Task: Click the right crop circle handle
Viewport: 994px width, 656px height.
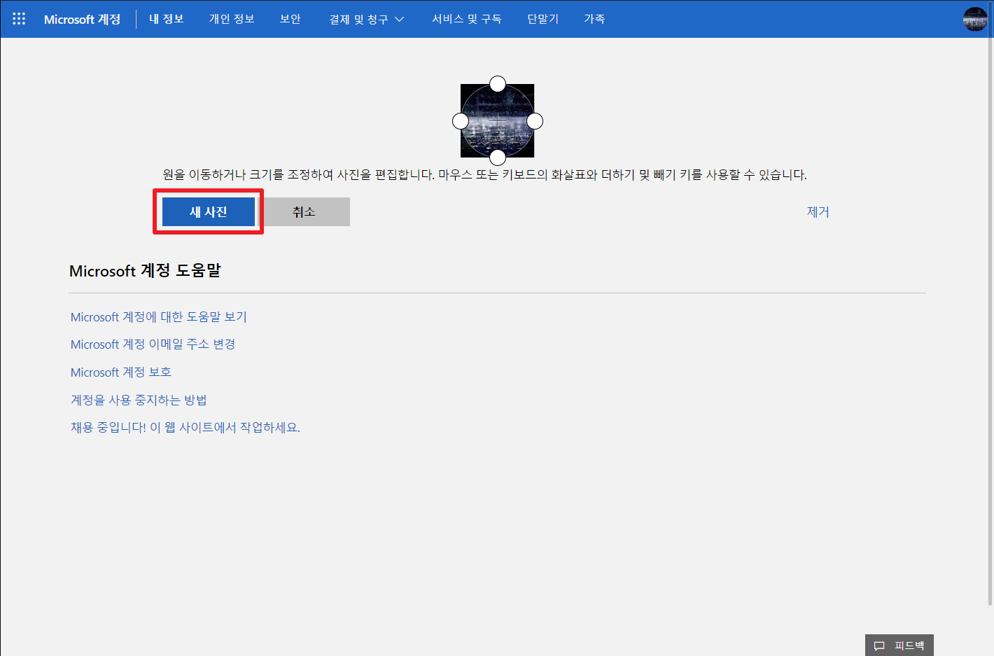Action: [x=535, y=121]
